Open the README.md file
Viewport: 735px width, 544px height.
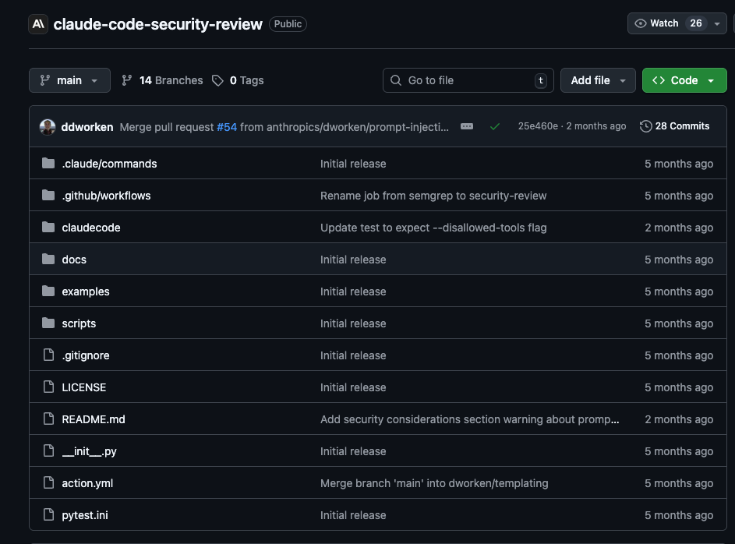tap(94, 419)
